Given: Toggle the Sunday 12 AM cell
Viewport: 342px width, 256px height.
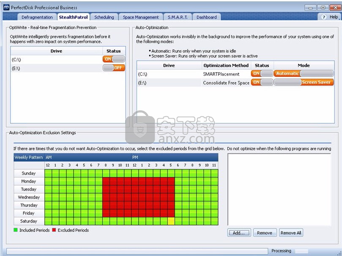Looking at the screenshot, I should coord(48,173).
